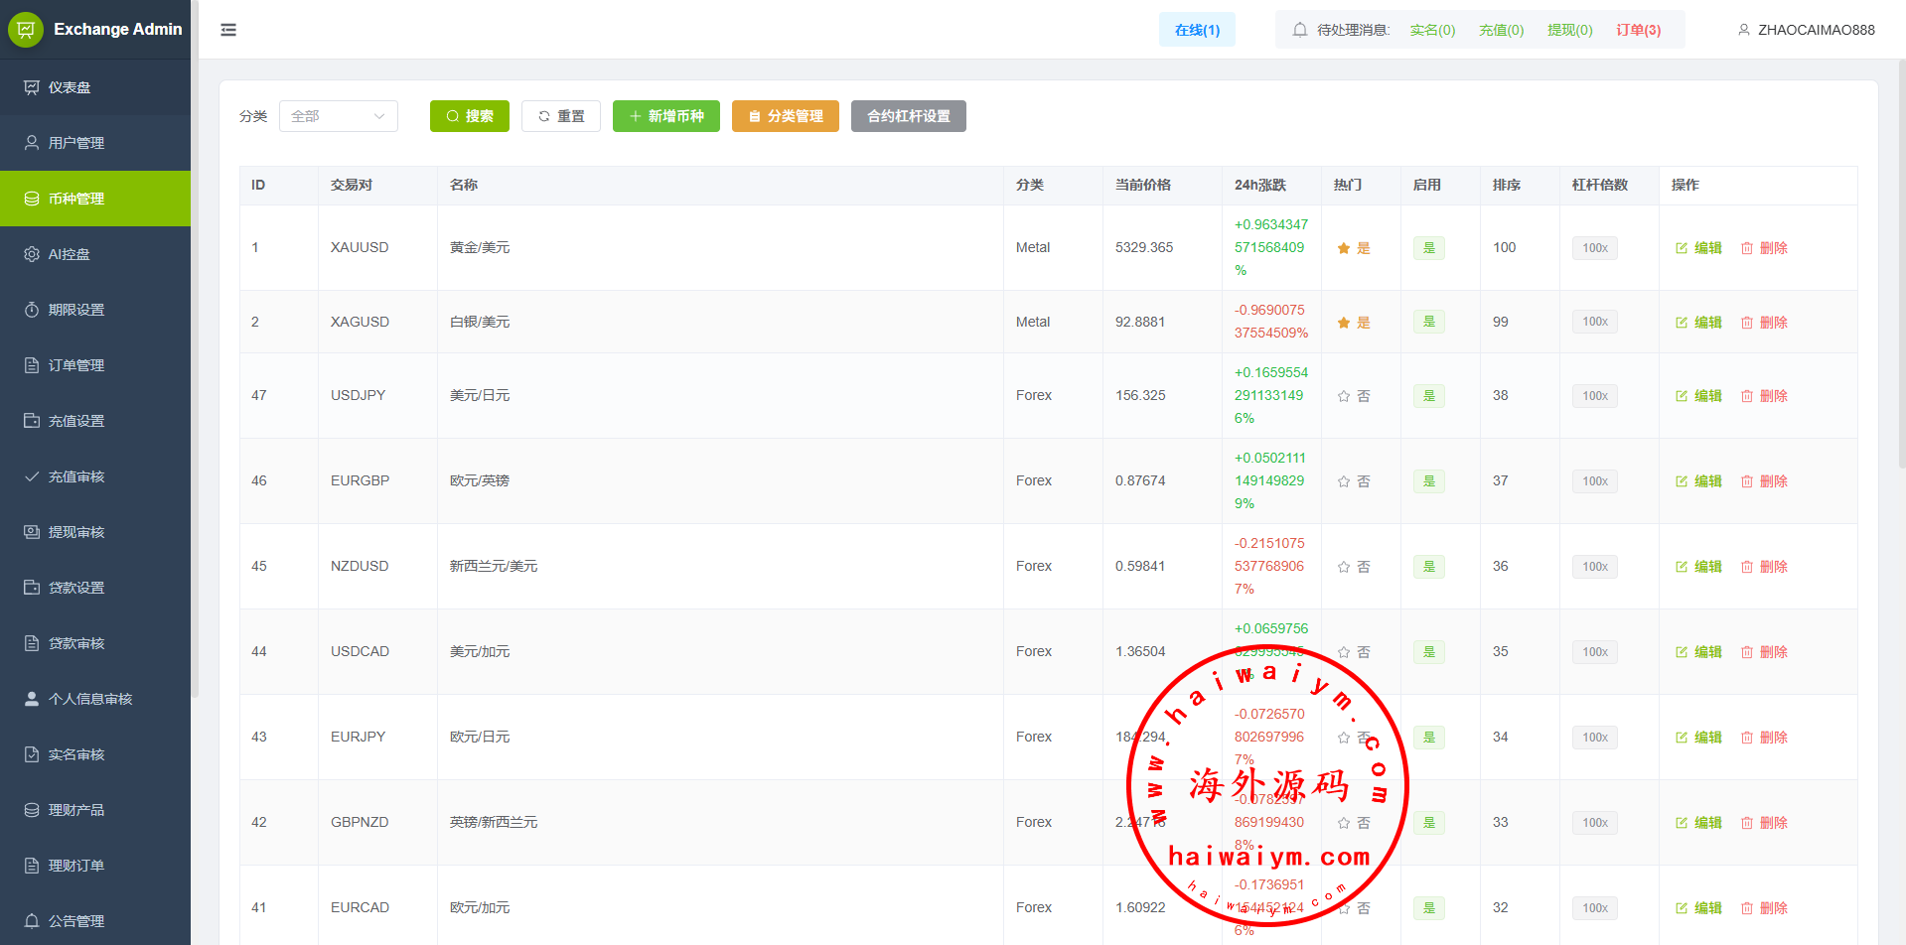Toggle enabled status tag for EURGBP row

point(1428,481)
